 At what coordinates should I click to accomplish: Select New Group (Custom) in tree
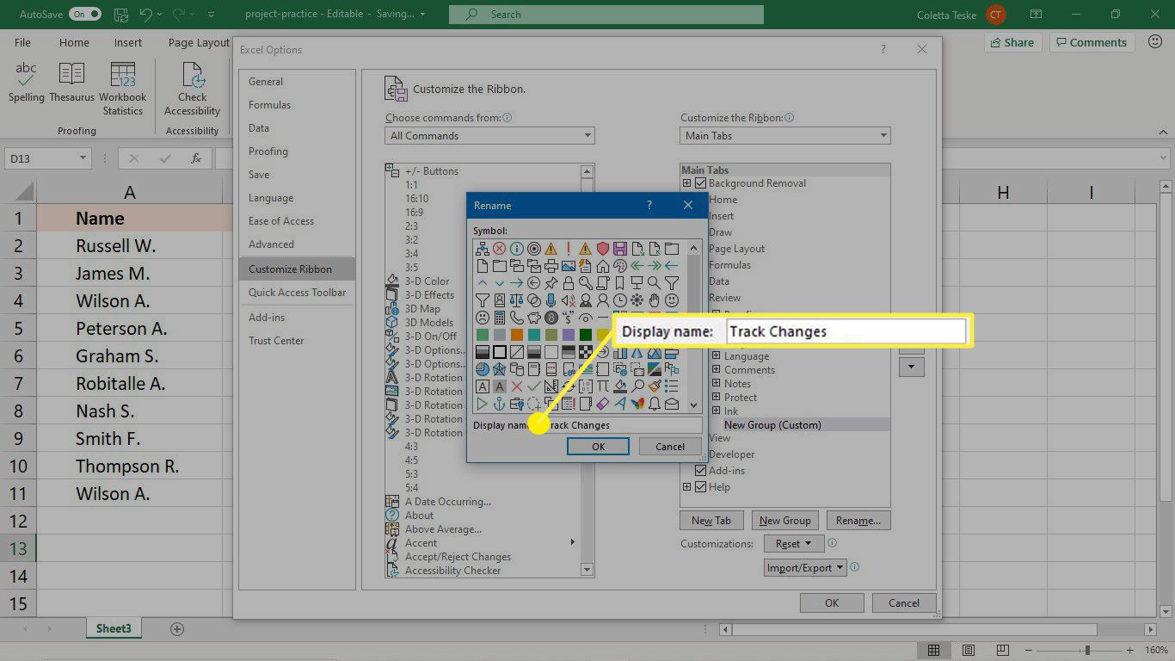click(772, 425)
